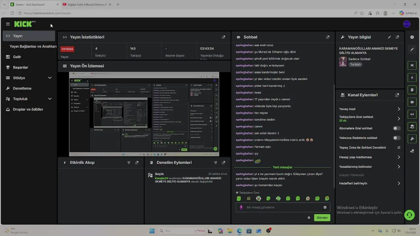The width and height of the screenshot is (420, 236).
Task: Click the Yeni mesajlar divider label
Action: pos(283,167)
